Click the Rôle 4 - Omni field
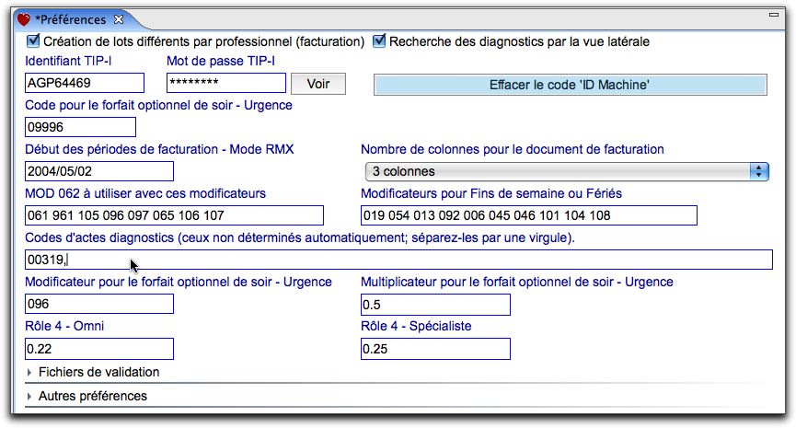 click(x=99, y=349)
